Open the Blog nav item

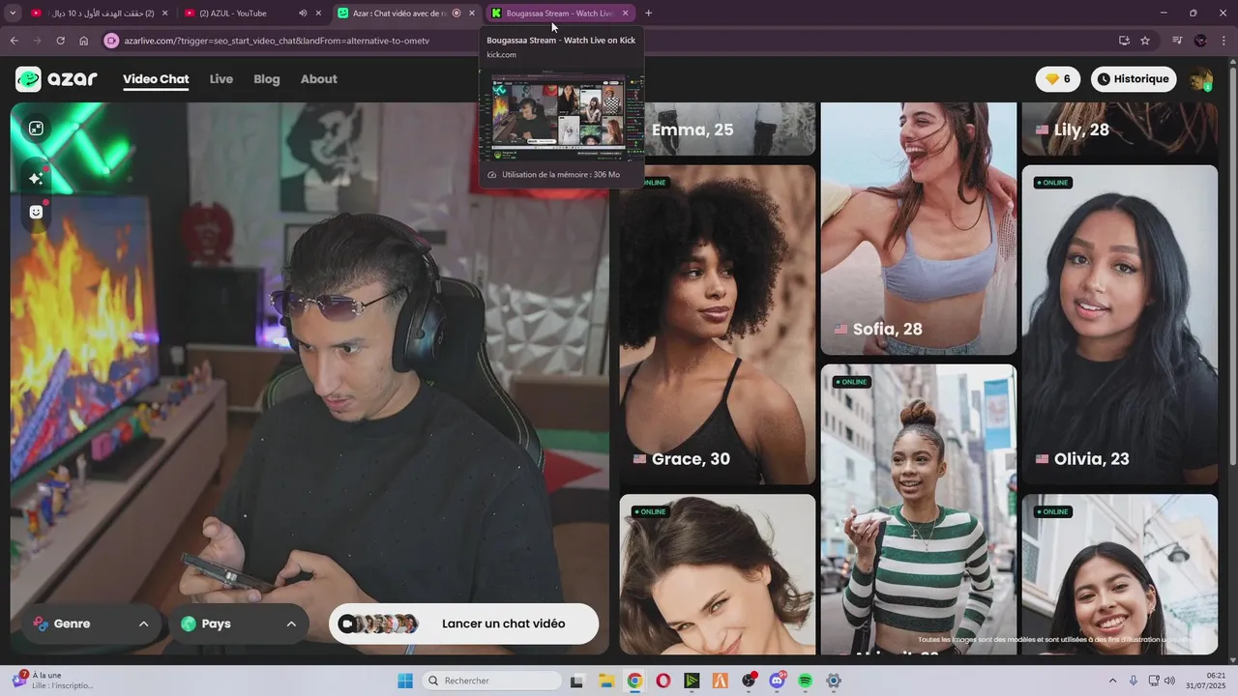tap(267, 79)
